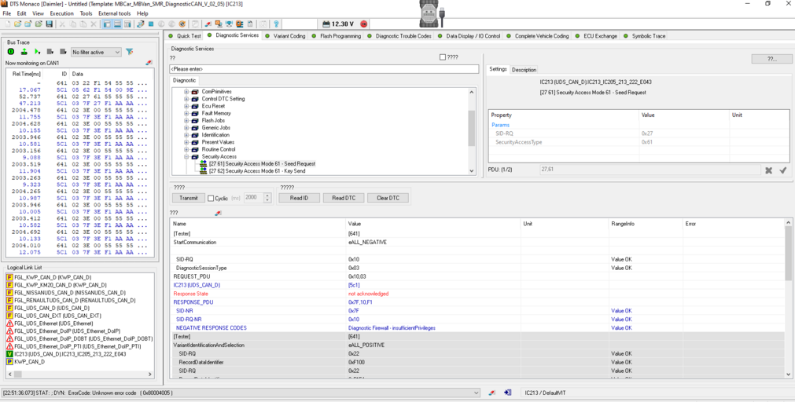Expand the Control DTC Setting node
This screenshot has width=795, height=402.
click(186, 99)
